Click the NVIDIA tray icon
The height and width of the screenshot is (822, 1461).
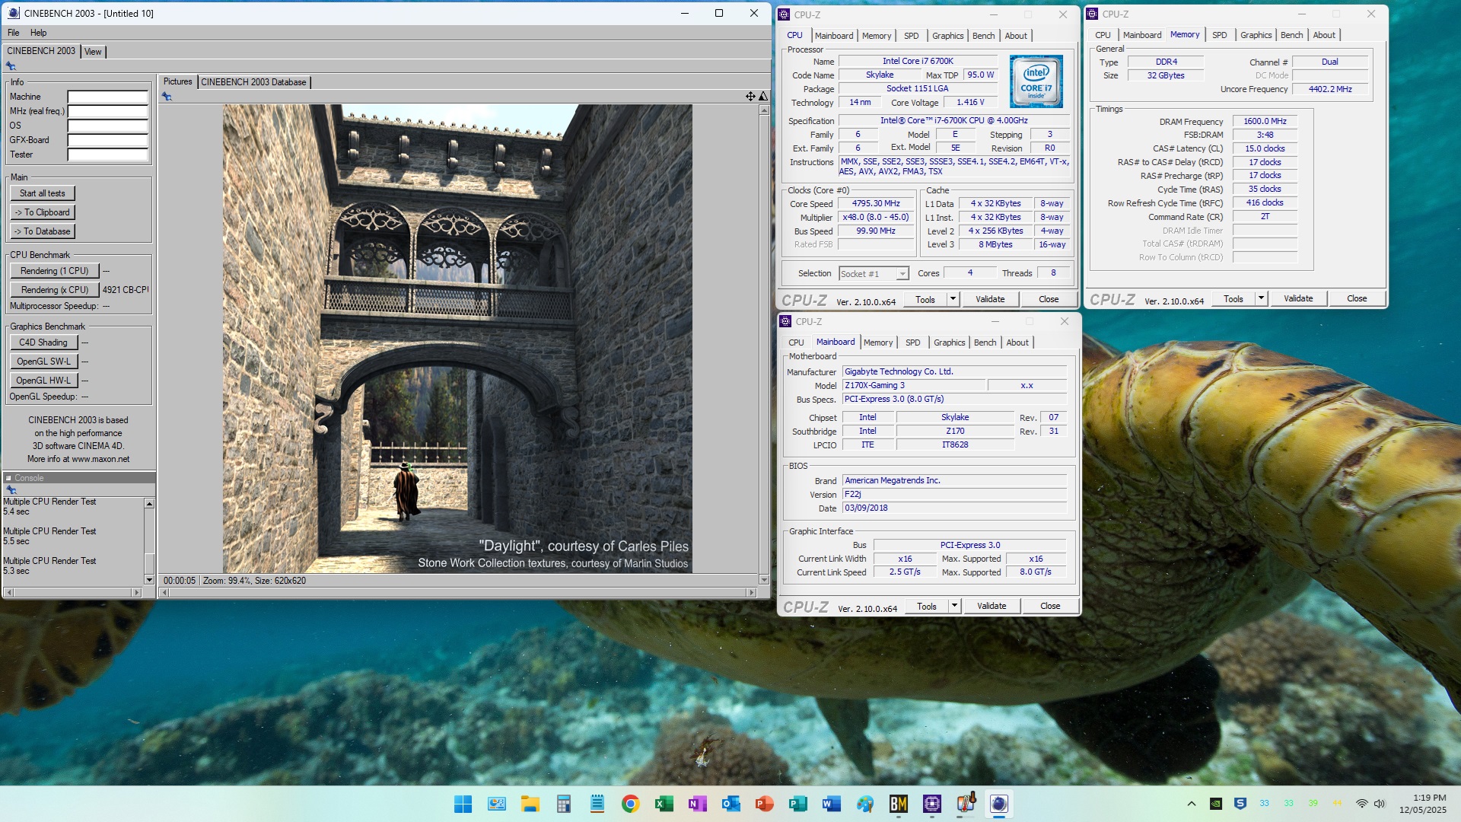[x=1216, y=804]
